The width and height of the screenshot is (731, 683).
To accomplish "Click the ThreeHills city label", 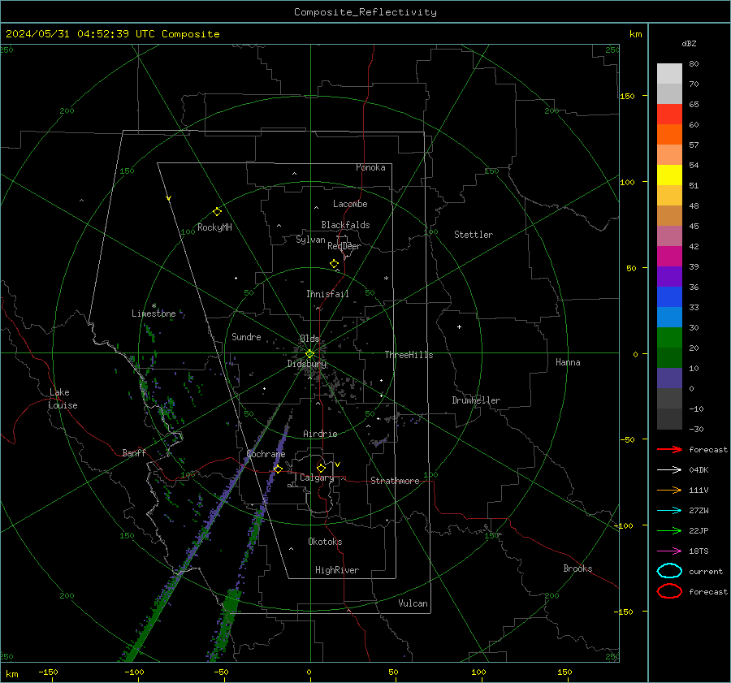I will (409, 355).
